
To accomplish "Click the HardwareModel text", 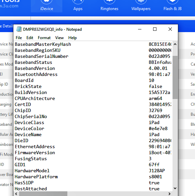I will (x=32, y=171).
